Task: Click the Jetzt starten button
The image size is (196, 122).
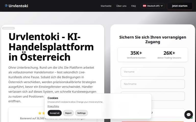Action: [x=180, y=6]
